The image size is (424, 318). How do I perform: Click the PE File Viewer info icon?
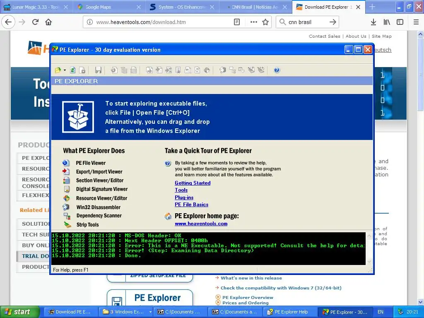(66, 163)
